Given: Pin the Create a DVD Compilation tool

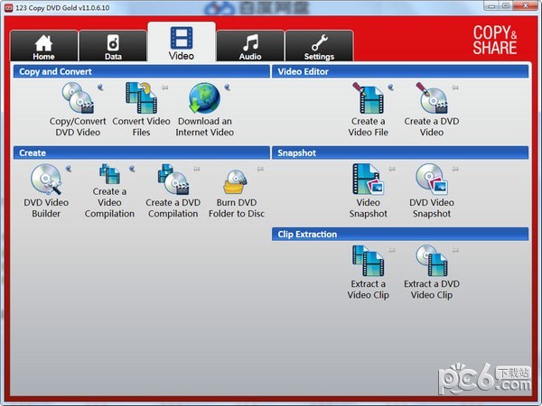Looking at the screenshot, I should [x=197, y=169].
